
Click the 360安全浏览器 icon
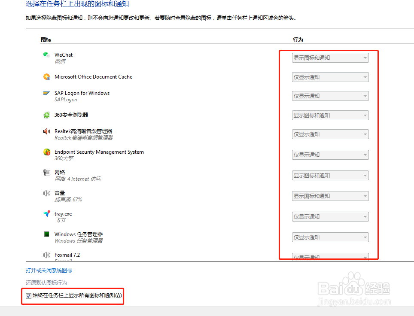point(47,115)
